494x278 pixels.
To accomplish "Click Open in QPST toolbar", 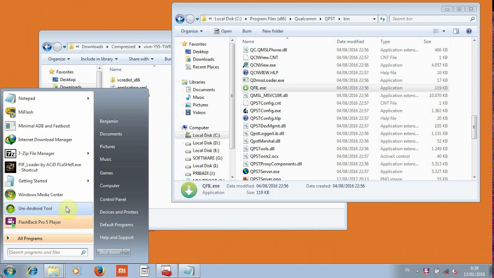I will [x=223, y=31].
